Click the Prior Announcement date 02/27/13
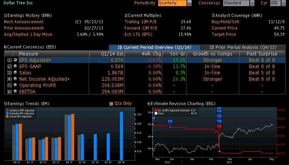Viewport: 289px width, 165px height. coord(94,28)
